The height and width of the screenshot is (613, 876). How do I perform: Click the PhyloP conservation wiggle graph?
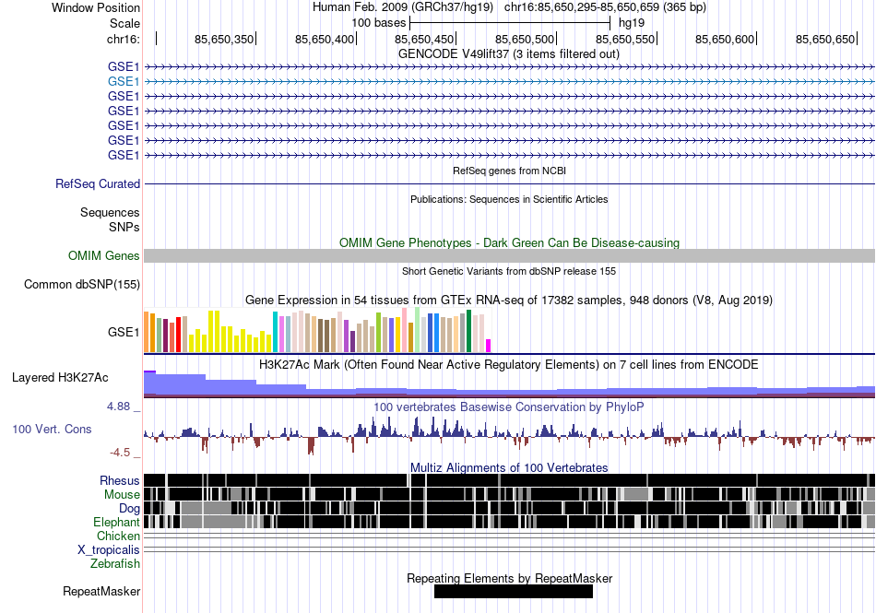pos(510,434)
